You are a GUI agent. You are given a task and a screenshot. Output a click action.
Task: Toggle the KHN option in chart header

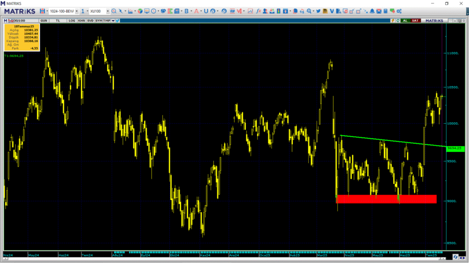pyautogui.click(x=82, y=21)
